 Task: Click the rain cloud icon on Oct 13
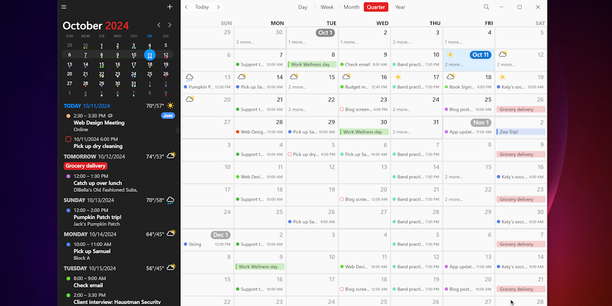189,77
